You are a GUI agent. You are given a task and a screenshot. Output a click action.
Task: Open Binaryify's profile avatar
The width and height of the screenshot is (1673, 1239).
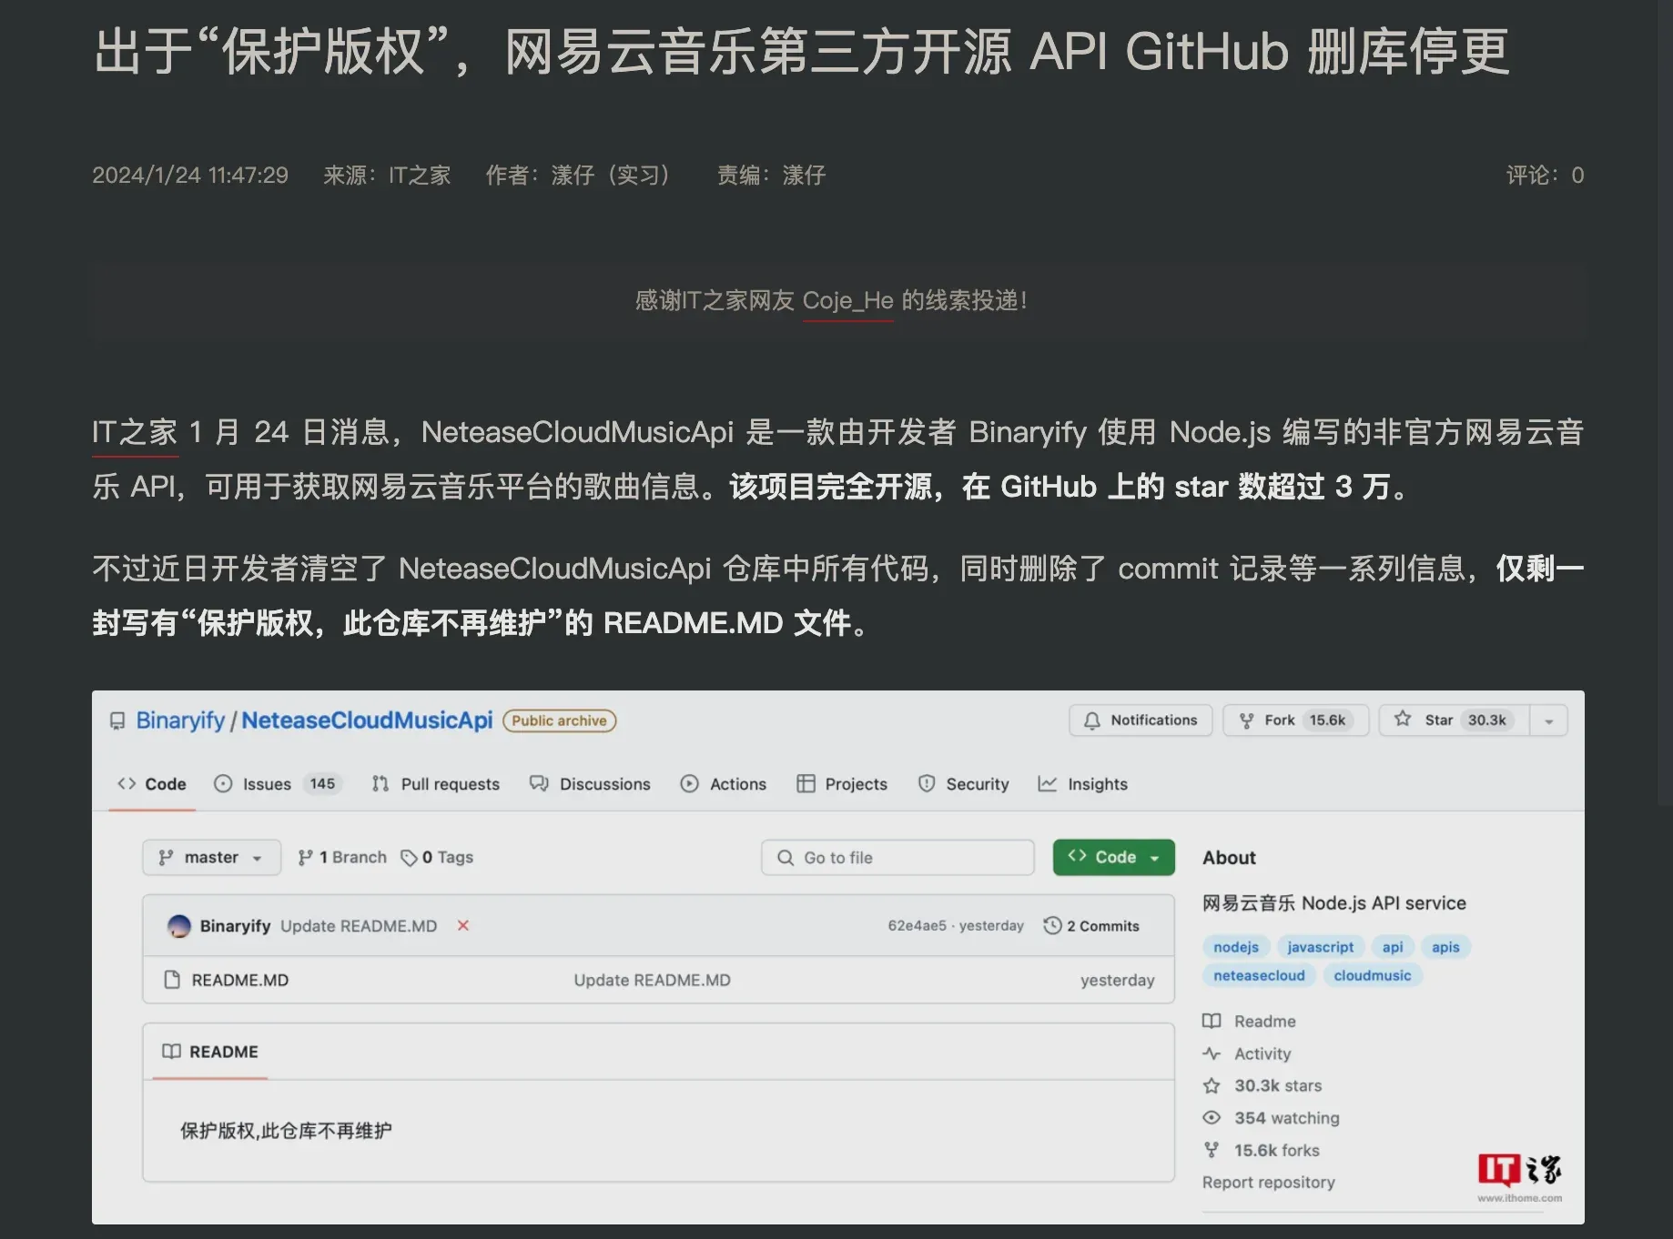pos(178,925)
